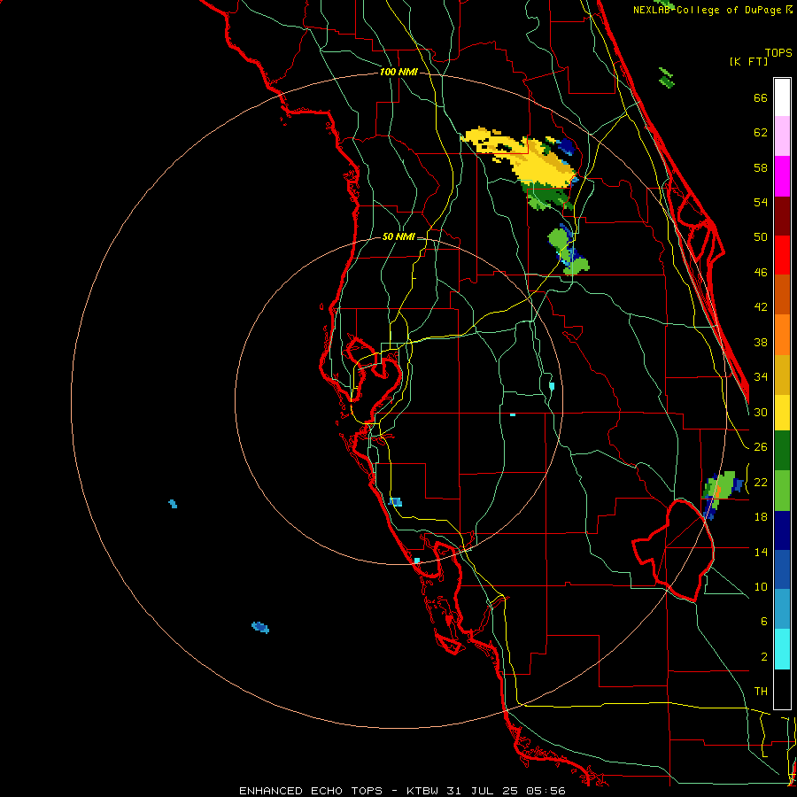The width and height of the screenshot is (797, 797).
Task: Select the 62 legend value
Action: 761,133
